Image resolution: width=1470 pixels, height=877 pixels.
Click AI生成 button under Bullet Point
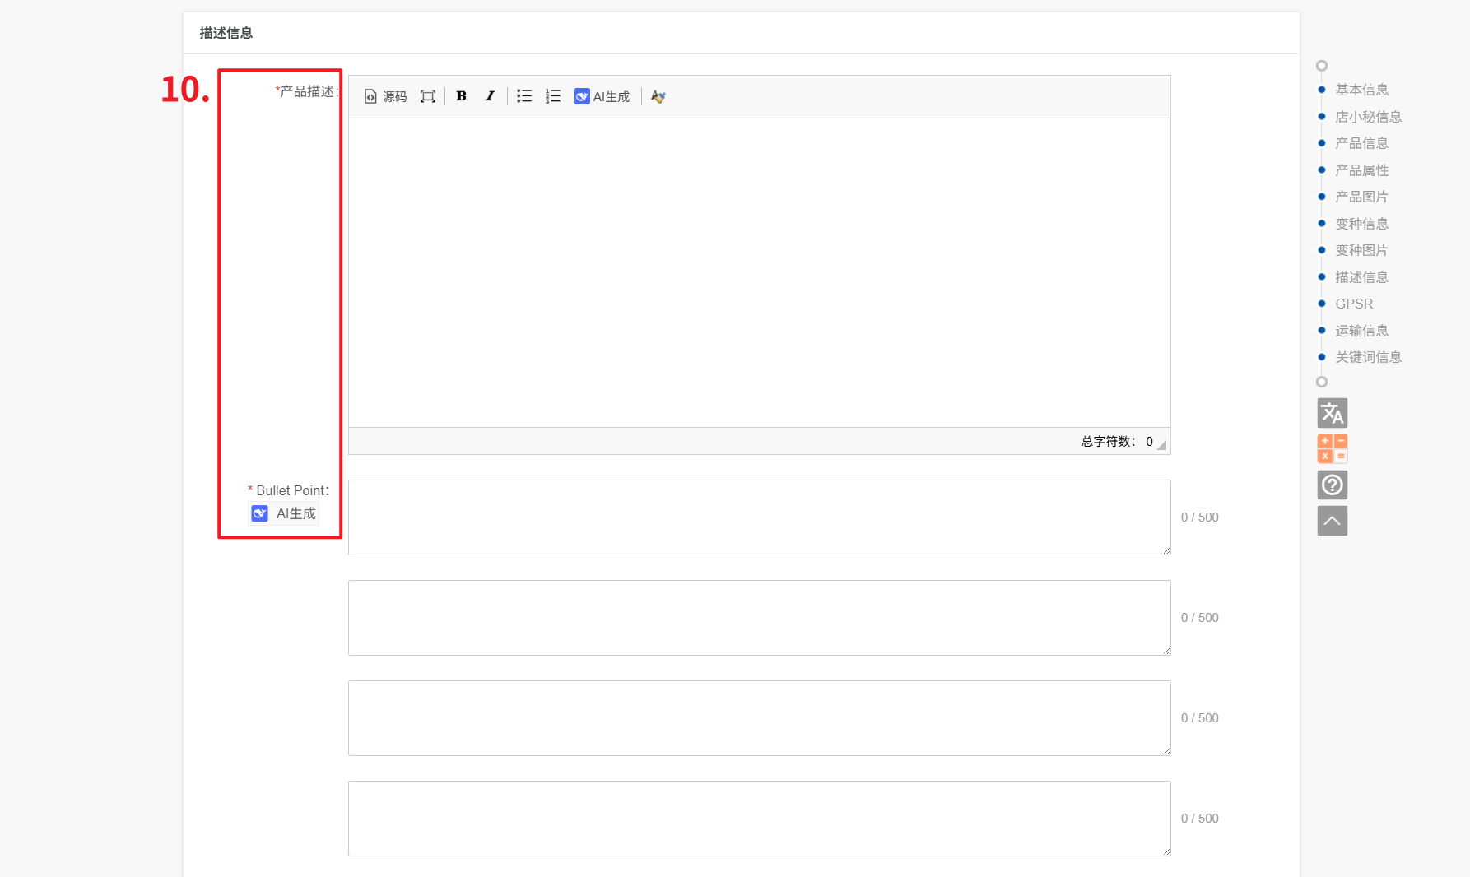click(284, 513)
